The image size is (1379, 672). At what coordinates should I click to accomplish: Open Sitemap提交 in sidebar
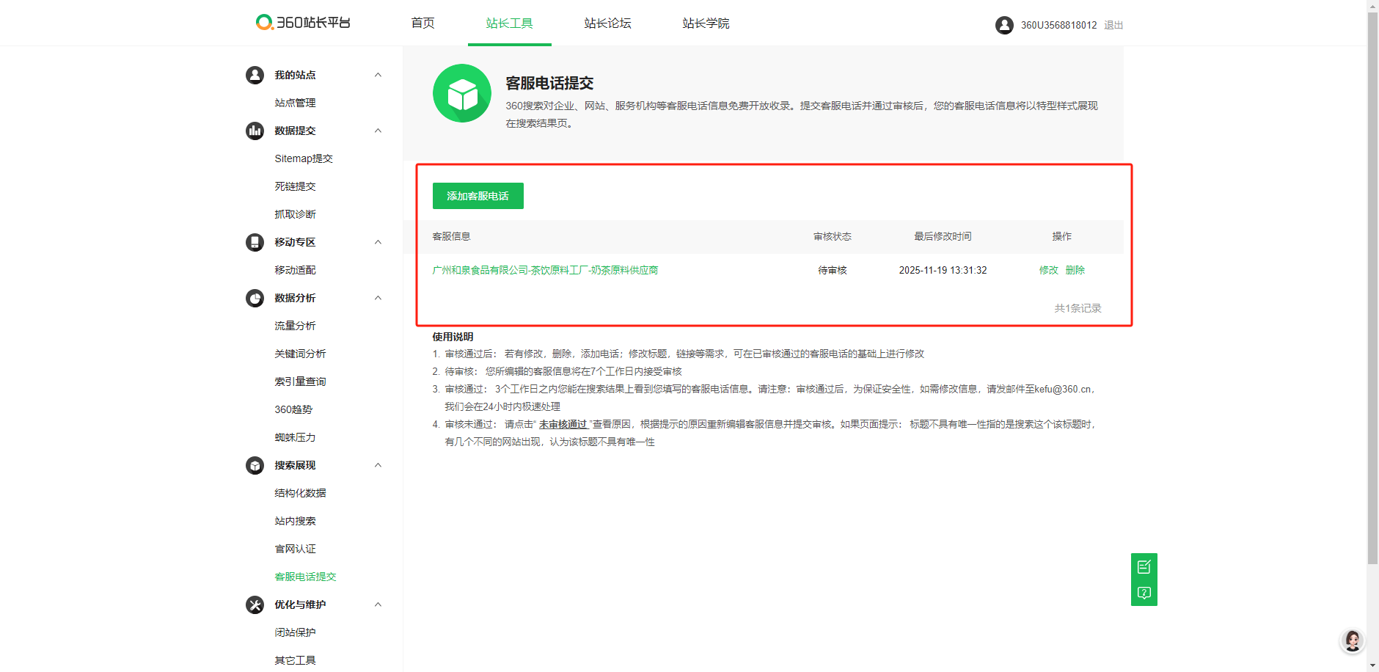click(x=304, y=158)
